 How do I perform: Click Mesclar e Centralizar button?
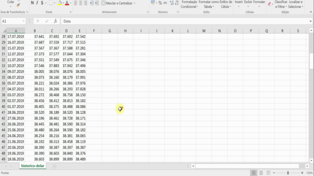tap(117, 3)
